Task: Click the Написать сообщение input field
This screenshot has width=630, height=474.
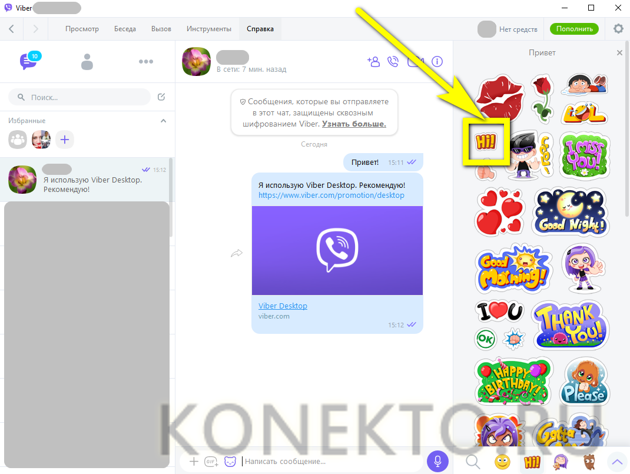Action: (333, 462)
